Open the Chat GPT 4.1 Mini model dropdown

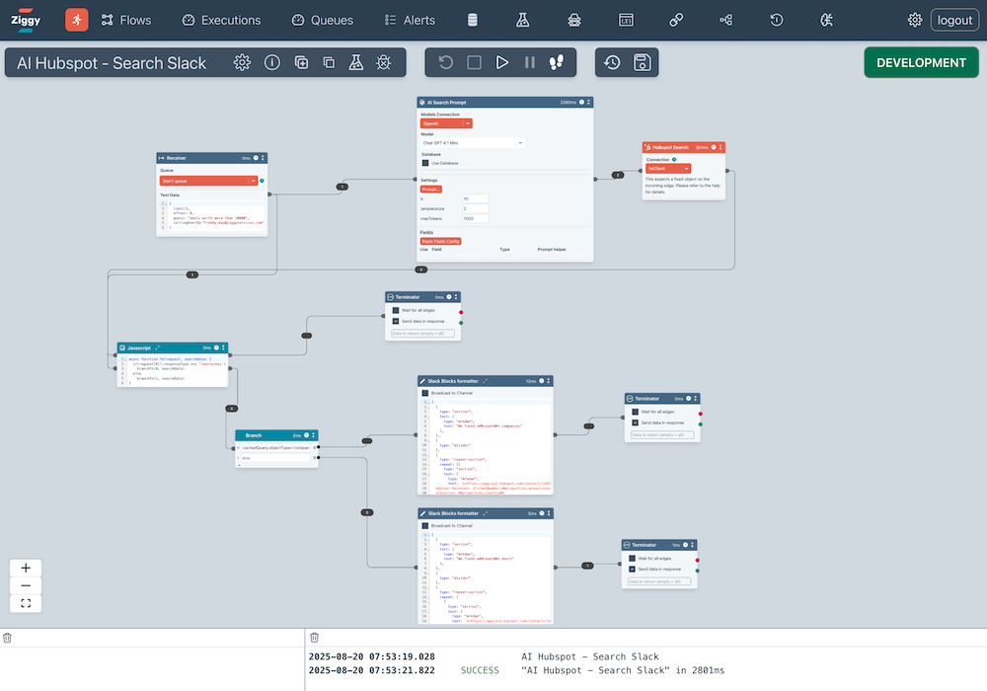coord(473,143)
